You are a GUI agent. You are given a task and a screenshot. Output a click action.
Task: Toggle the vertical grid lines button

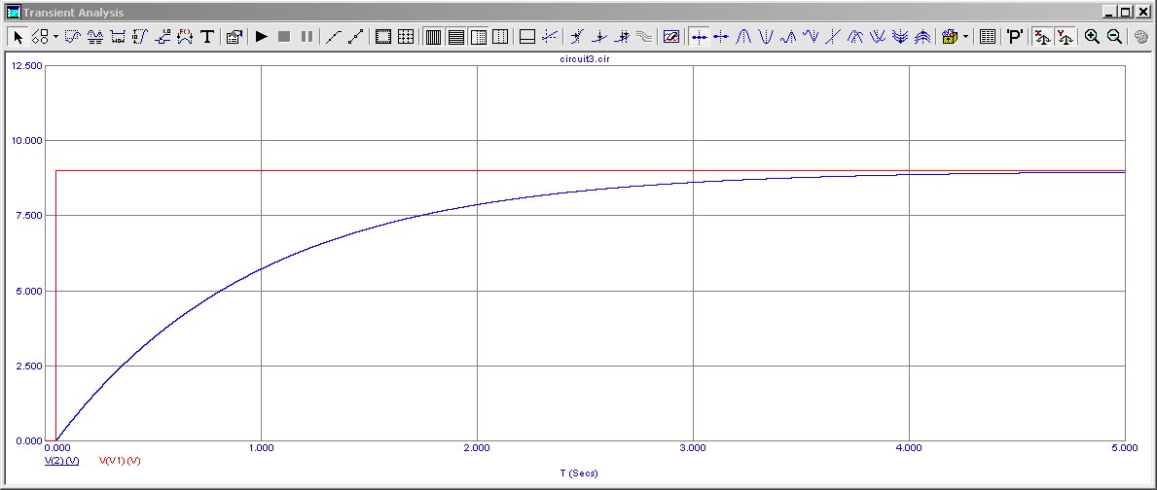(x=433, y=37)
